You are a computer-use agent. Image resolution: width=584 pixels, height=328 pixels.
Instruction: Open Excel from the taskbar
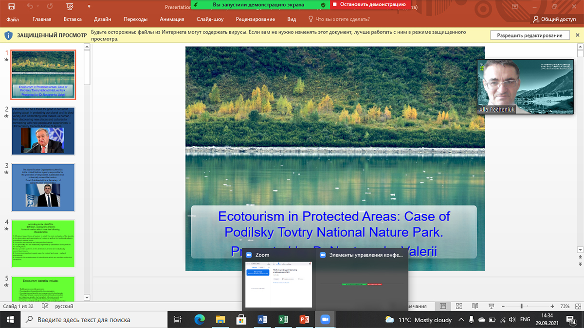click(x=283, y=319)
